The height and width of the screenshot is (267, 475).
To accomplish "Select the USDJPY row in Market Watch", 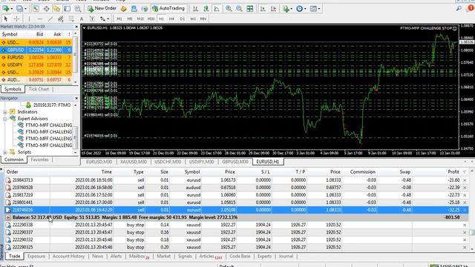I will (36, 65).
